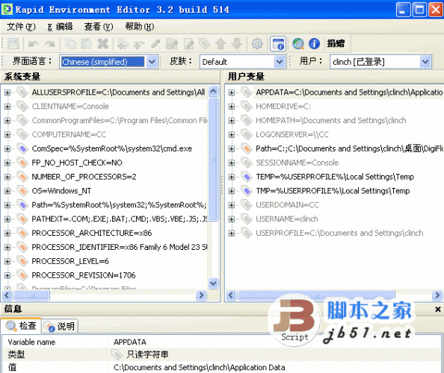Click user variables horizontal scroll left arrow
The width and height of the screenshot is (444, 373).
[x=231, y=295]
